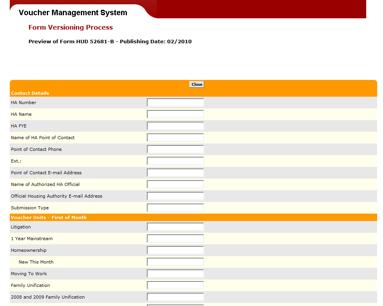Focus the Official Housing Authority E-mail Address field

click(175, 196)
